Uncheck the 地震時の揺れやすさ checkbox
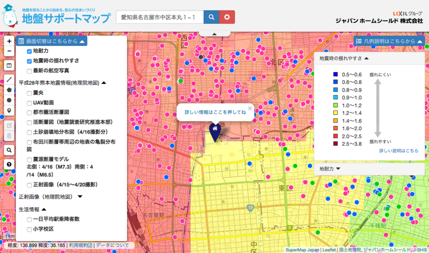 coord(29,61)
